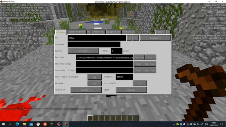Viewport: 226px width, 127px height.
Task: Open the Инвентарь tab
Action: click(x=99, y=32)
